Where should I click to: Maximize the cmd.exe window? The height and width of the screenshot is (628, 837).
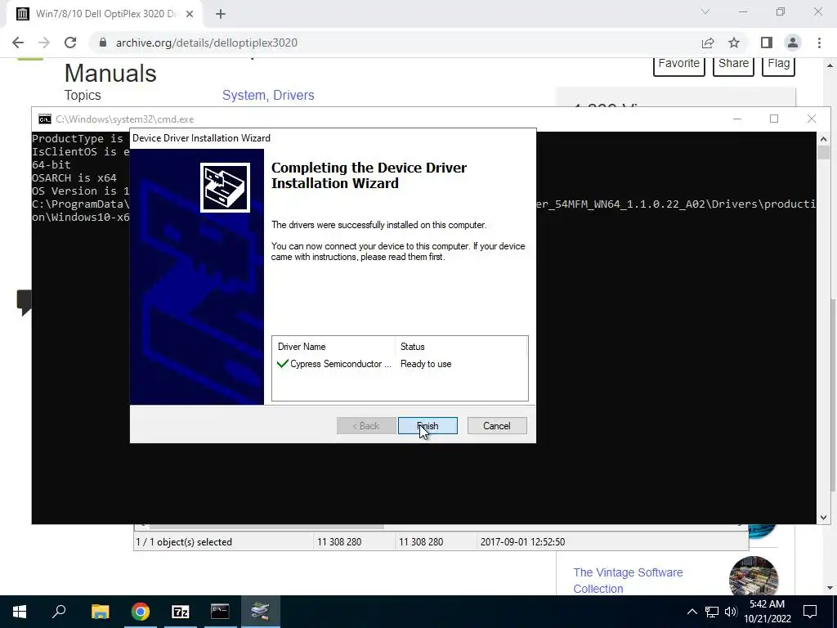(774, 119)
